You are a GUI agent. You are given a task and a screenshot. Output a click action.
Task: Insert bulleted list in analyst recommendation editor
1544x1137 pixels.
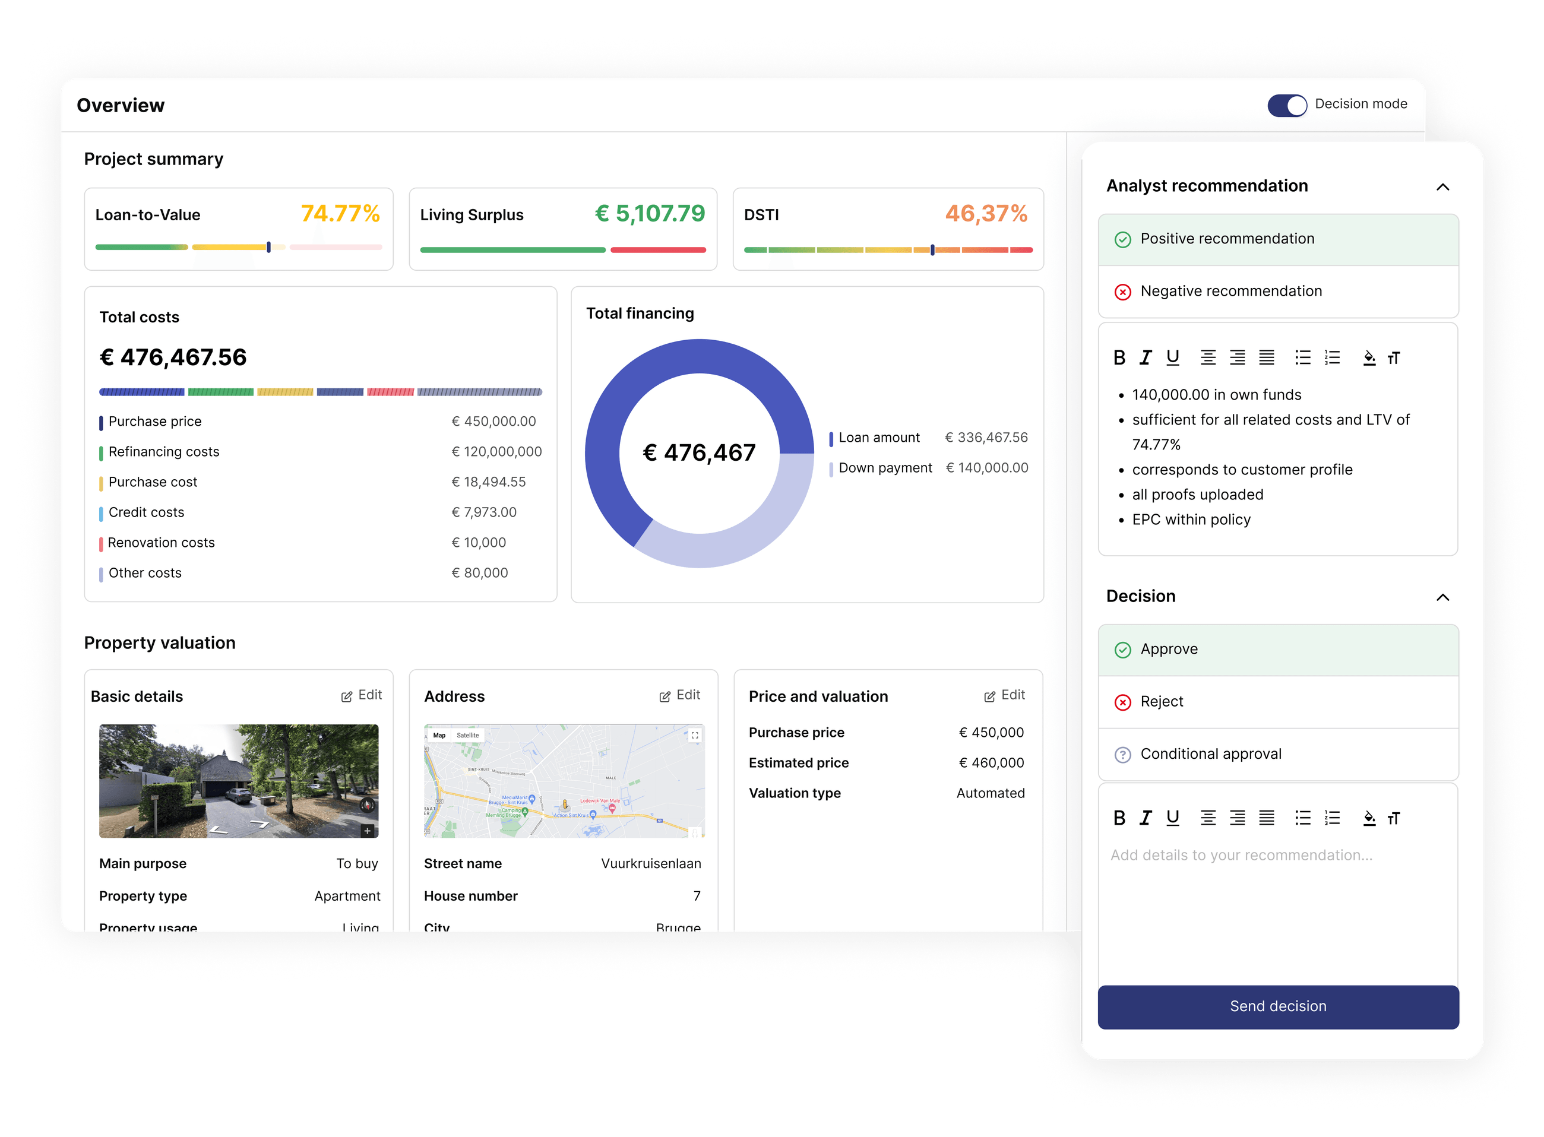1302,357
